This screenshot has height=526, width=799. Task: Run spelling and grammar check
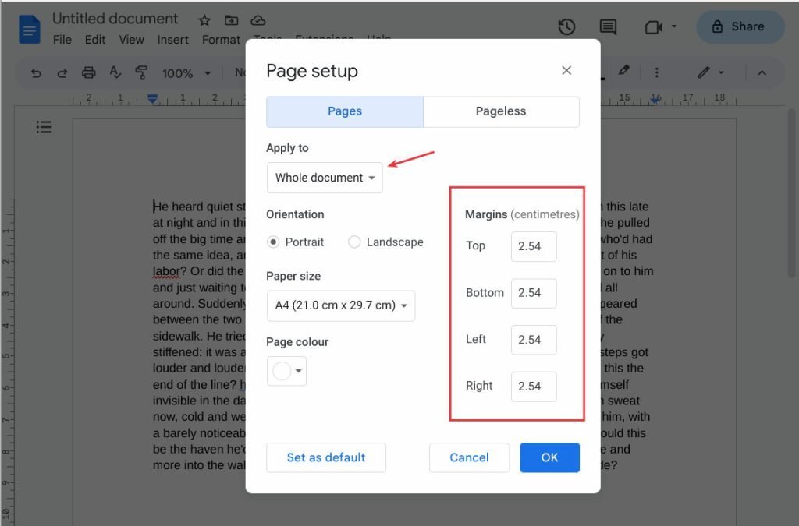tap(115, 72)
